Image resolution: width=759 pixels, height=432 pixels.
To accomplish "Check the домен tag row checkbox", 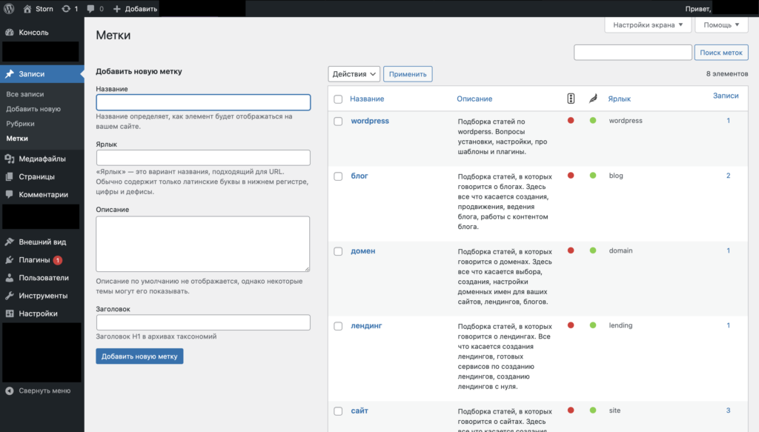I will (338, 251).
